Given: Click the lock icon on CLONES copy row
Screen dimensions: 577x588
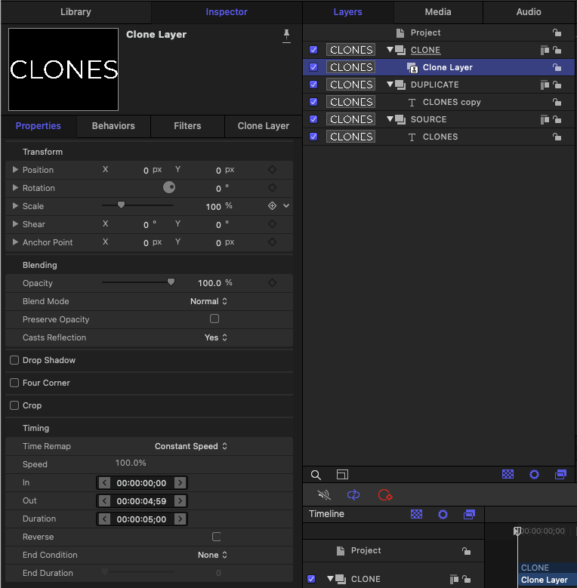Looking at the screenshot, I should (x=557, y=102).
